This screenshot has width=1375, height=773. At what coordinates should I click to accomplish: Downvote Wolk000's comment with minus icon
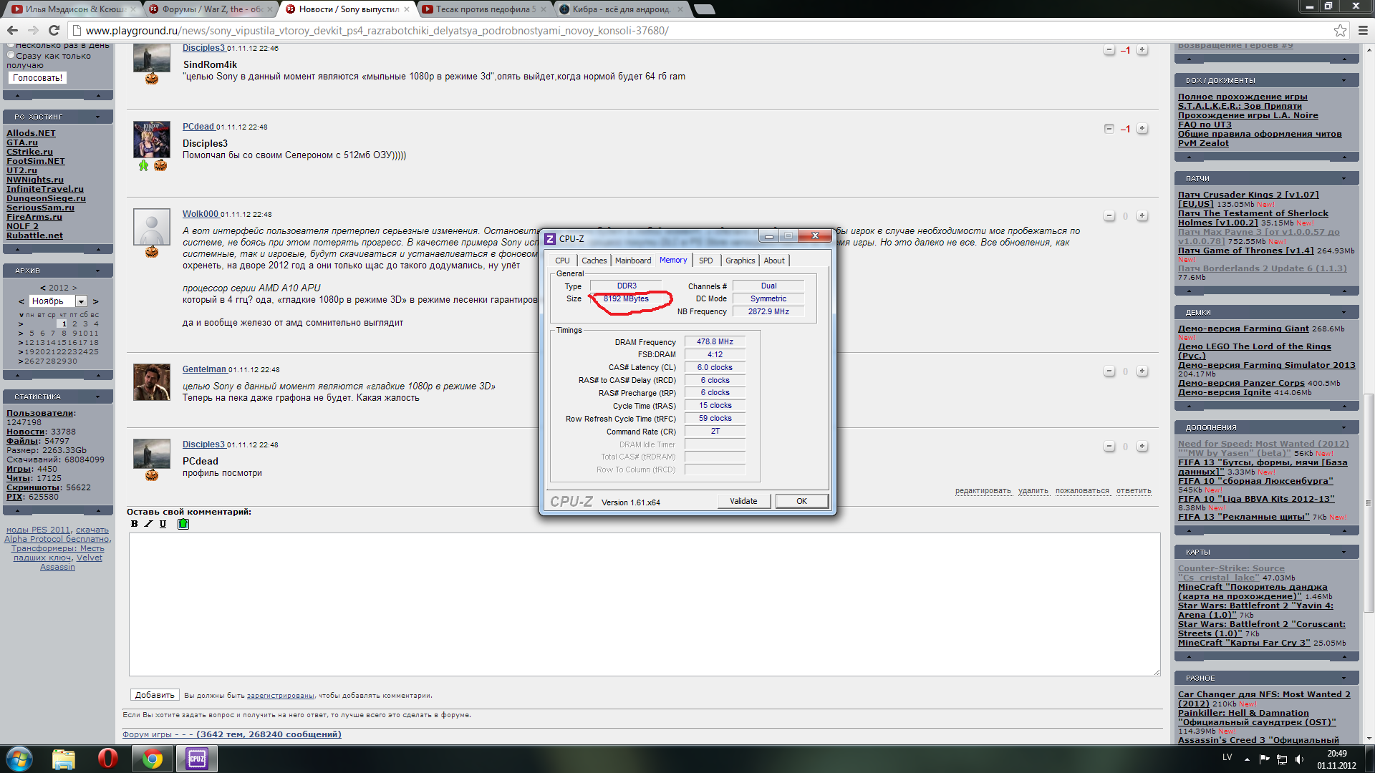click(1109, 216)
